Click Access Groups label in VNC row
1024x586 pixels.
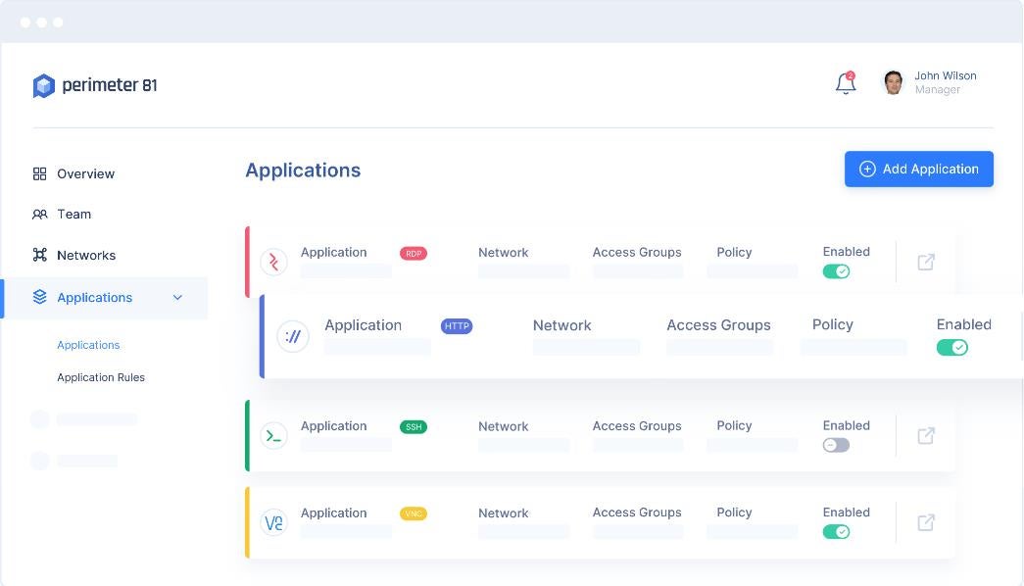pos(637,513)
